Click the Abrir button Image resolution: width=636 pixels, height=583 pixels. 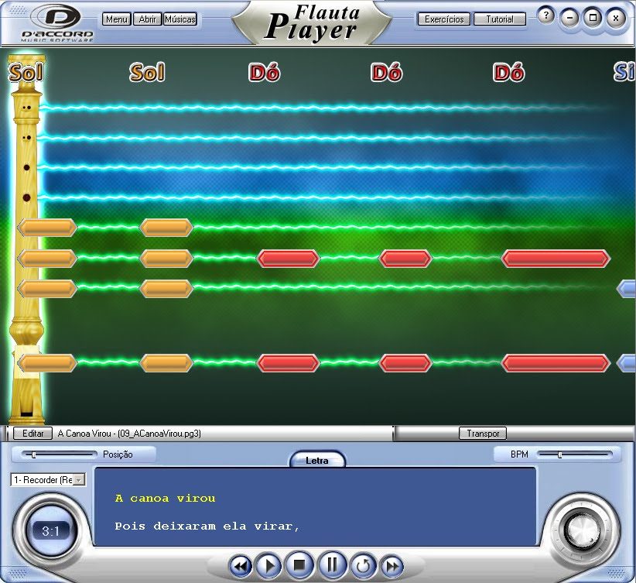[x=147, y=19]
